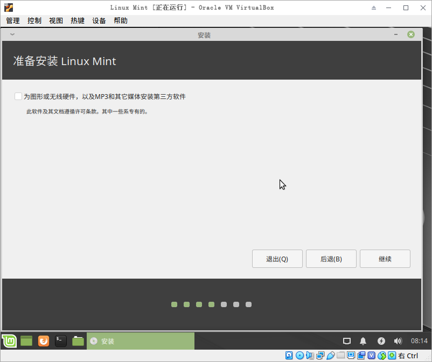
Task: Click the display settings status icon
Action: pyautogui.click(x=351, y=356)
